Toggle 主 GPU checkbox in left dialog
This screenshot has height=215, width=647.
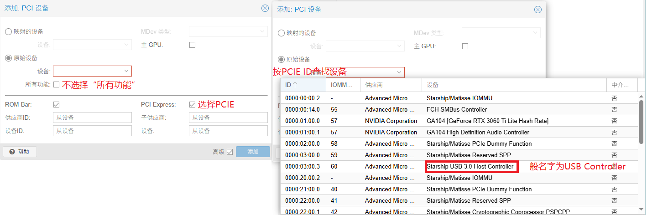192,45
